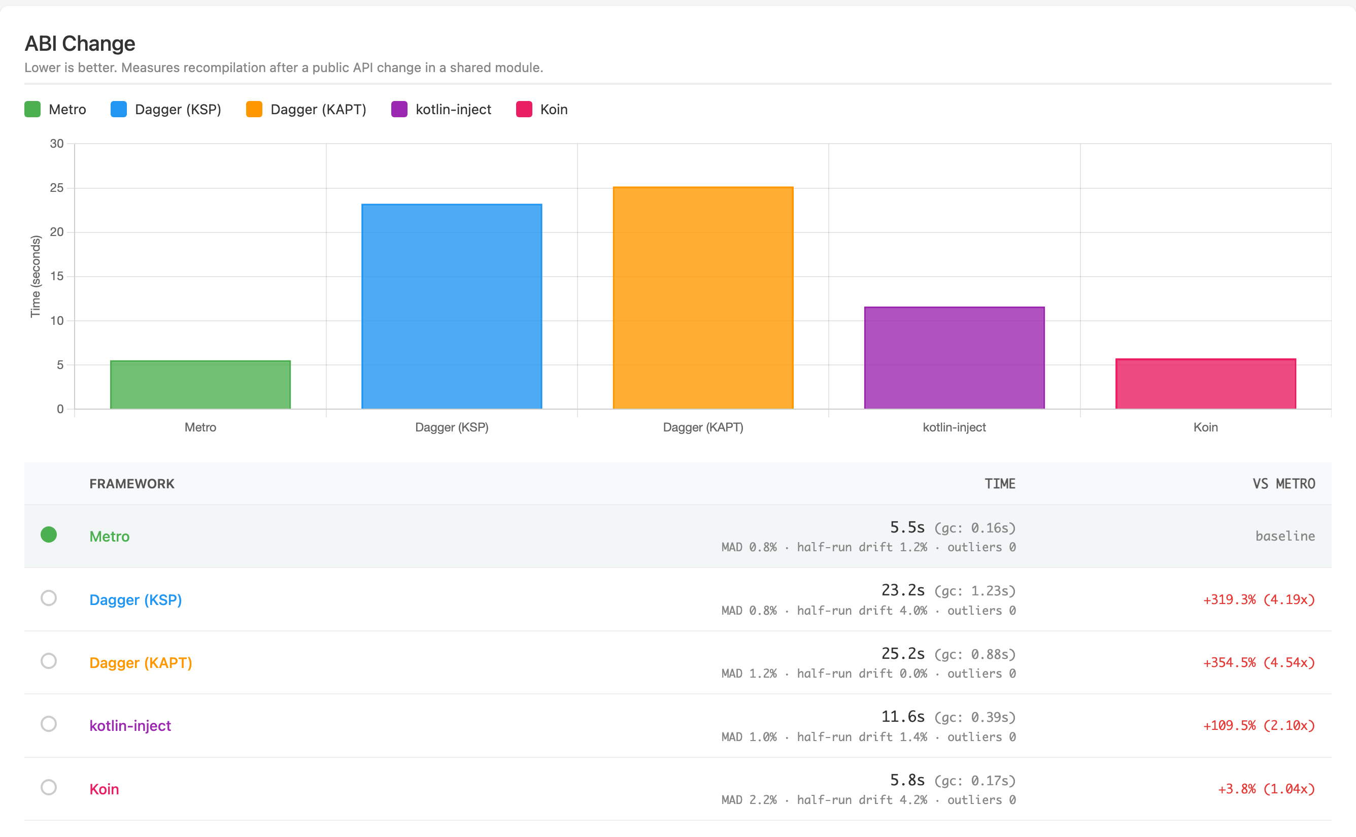
Task: Click the ABI Change heading
Action: 80,43
